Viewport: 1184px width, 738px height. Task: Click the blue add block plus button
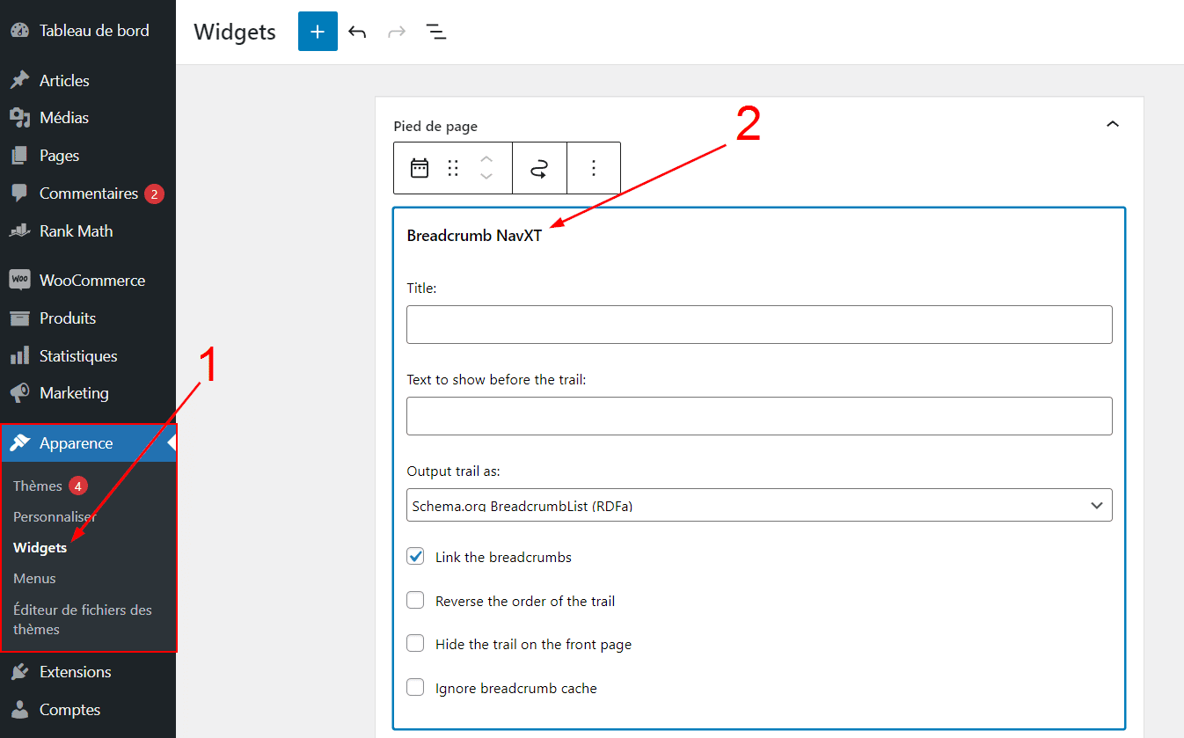318,32
